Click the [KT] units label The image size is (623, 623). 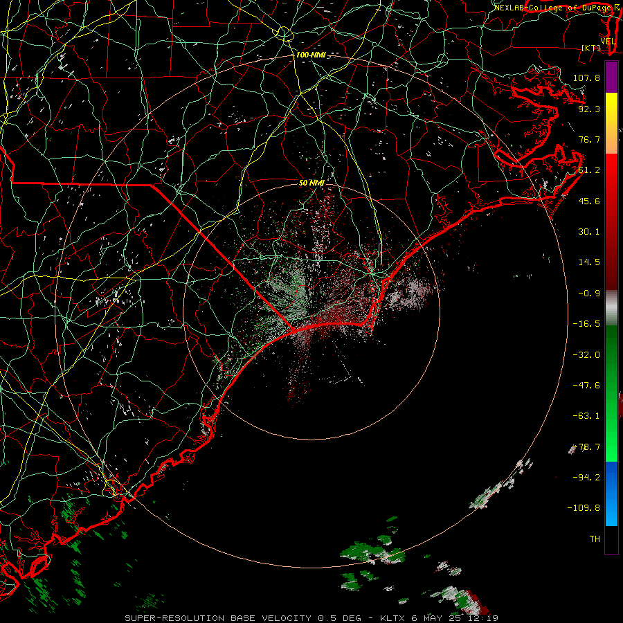(x=591, y=48)
